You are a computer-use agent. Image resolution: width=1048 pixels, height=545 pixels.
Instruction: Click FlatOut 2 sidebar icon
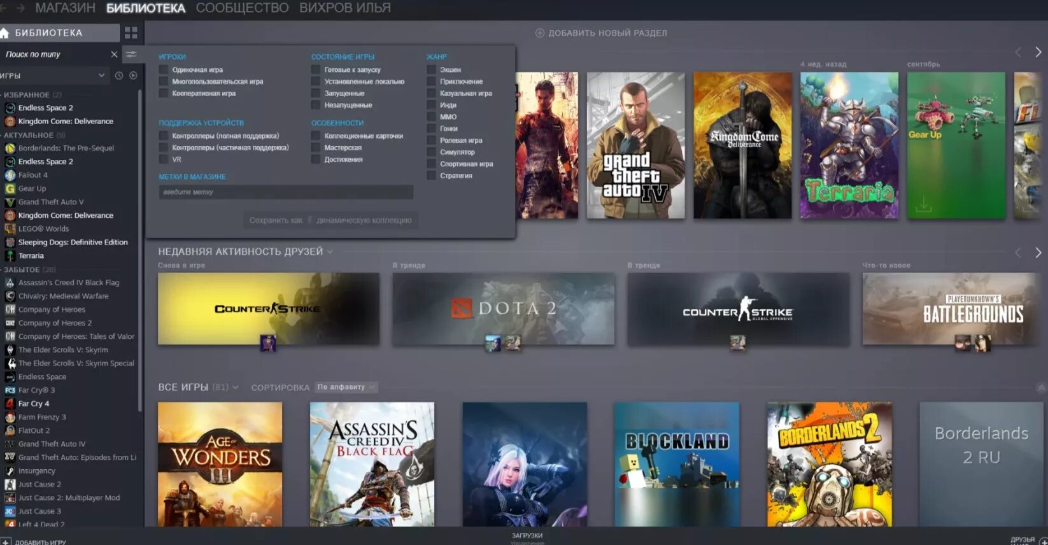tap(10, 430)
